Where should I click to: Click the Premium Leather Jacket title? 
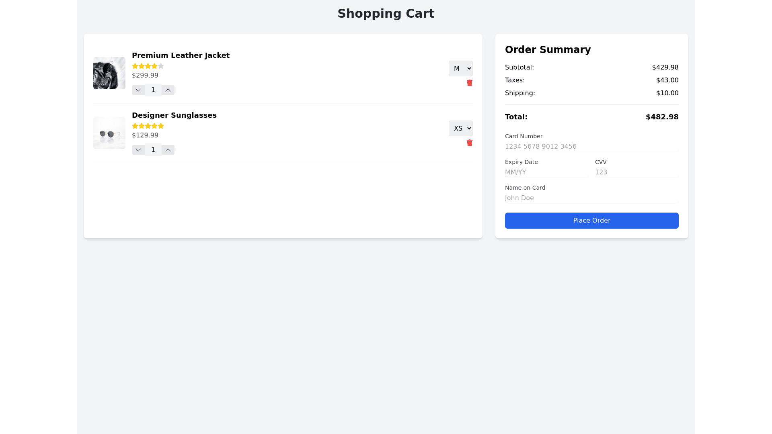[181, 55]
